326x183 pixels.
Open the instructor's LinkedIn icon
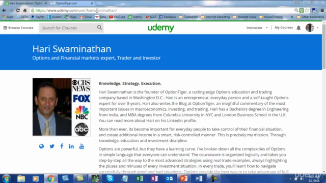click(71, 146)
